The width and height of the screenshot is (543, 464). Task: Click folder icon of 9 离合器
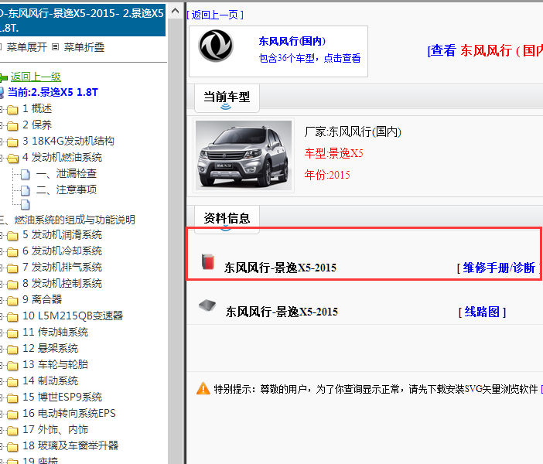pyautogui.click(x=12, y=301)
